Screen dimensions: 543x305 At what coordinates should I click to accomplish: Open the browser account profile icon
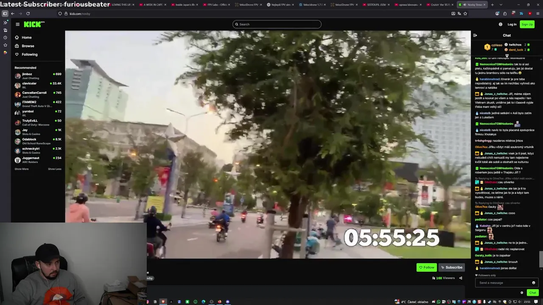point(497,14)
